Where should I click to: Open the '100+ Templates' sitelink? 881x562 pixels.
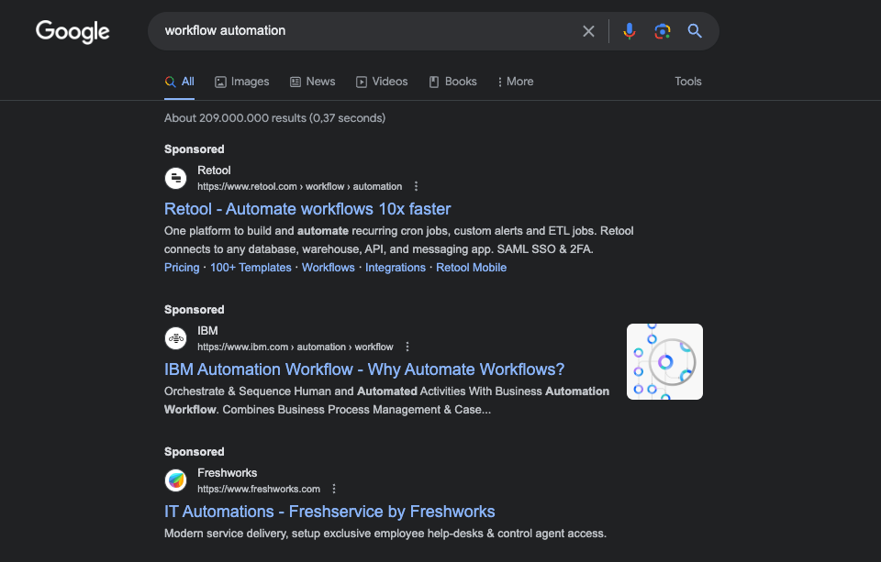[251, 268]
